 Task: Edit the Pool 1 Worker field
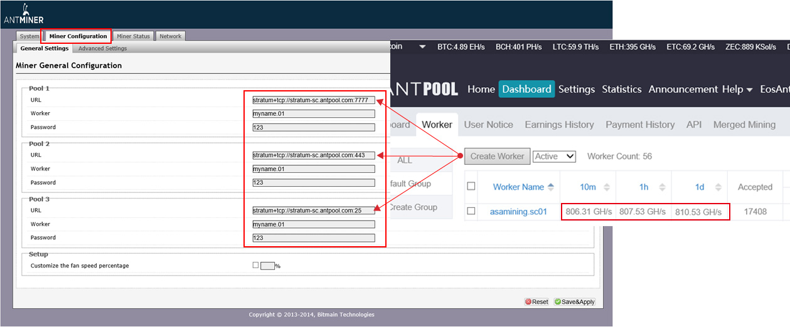[x=314, y=113]
